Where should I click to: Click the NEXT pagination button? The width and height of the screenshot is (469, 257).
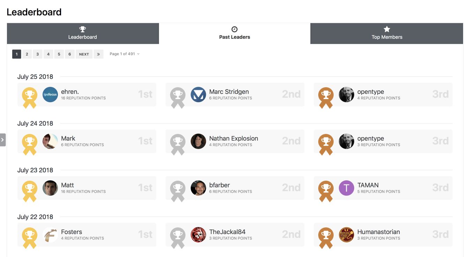click(84, 54)
